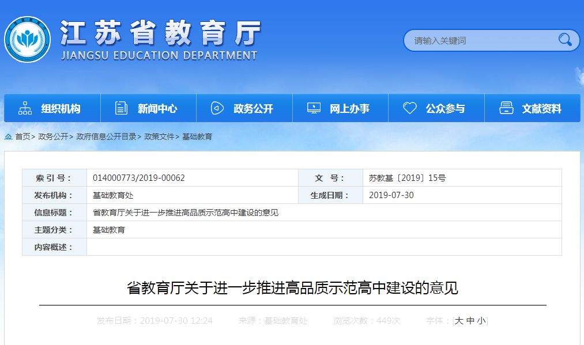Click the article title about 高品质示范高中建设
Viewport: 584px width, 345px height.
[x=292, y=288]
